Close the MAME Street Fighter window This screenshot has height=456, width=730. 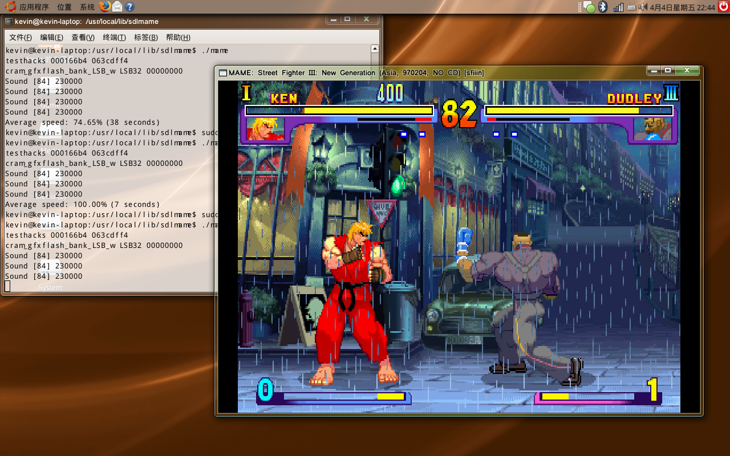click(687, 70)
